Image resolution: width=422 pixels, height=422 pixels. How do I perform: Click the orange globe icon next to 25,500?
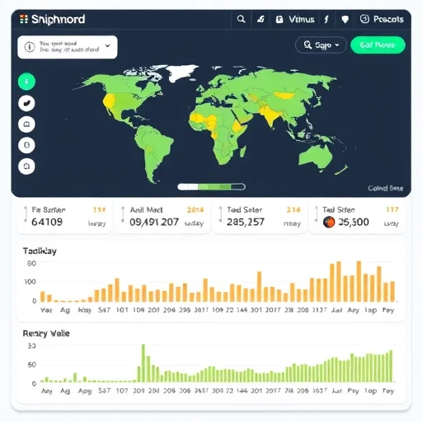329,222
